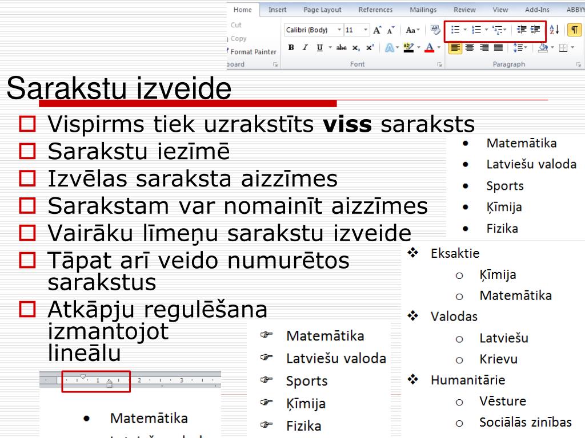Open the Page Layout tab
The image size is (585, 438).
click(x=322, y=10)
